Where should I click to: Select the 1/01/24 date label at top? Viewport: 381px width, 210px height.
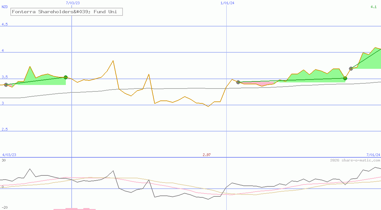point(227,3)
